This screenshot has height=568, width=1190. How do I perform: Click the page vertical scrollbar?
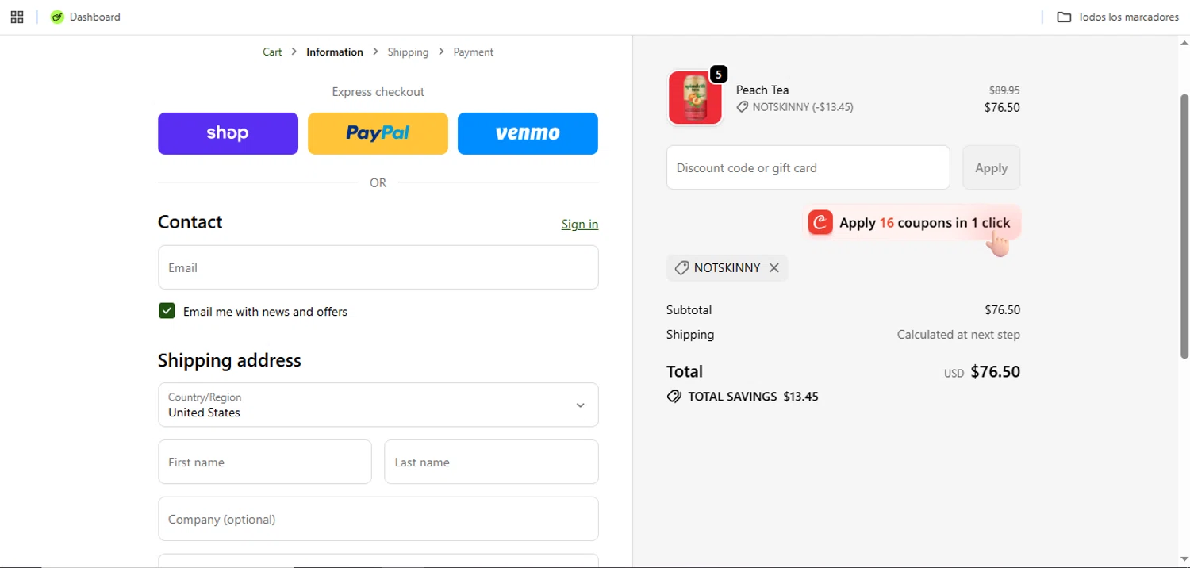click(x=1184, y=226)
